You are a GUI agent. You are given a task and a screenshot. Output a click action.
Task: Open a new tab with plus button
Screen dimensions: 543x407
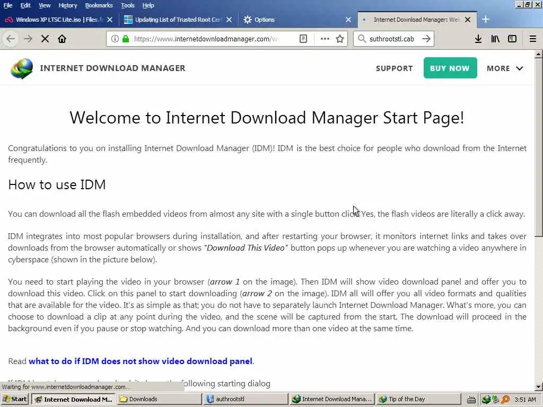(x=486, y=20)
